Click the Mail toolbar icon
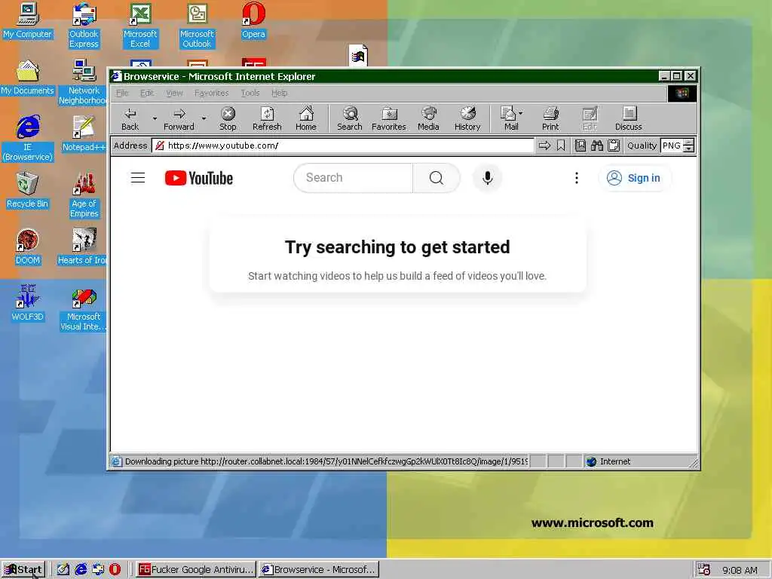The image size is (772, 579). 508,118
